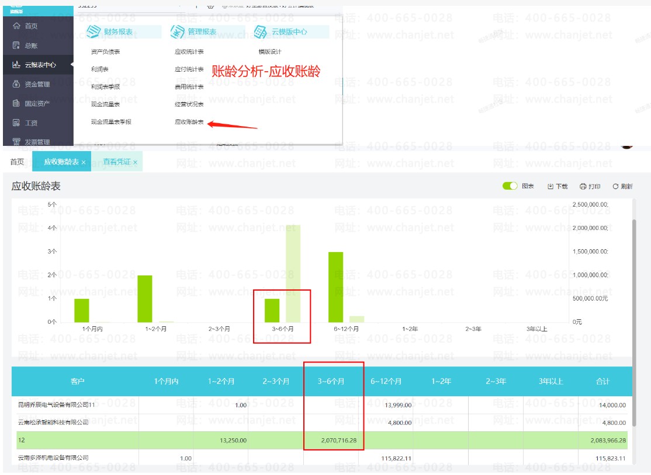Open 经营状况表 report
The image size is (651, 475).
189,104
